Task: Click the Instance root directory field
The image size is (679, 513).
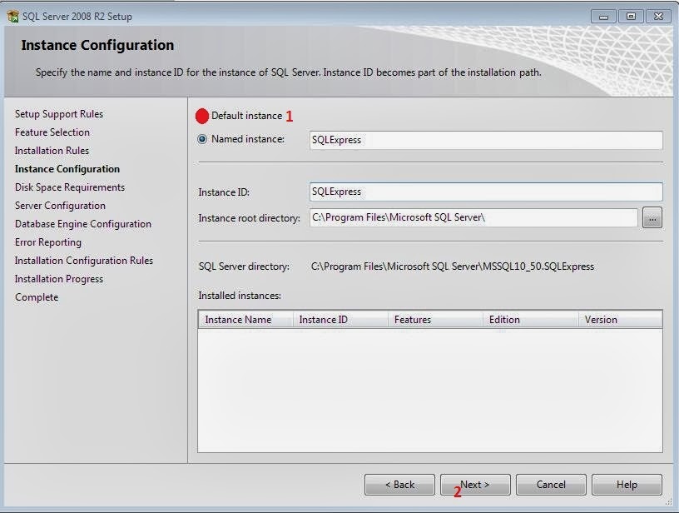Action: pos(473,217)
